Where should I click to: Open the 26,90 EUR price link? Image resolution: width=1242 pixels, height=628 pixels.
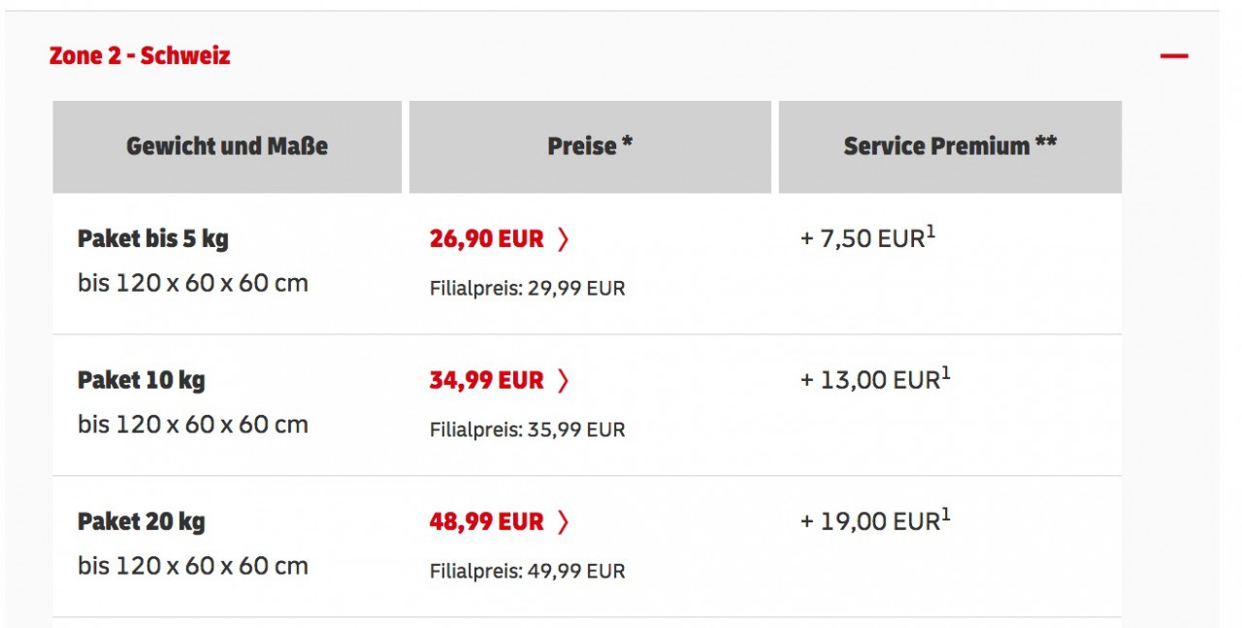pos(487,239)
